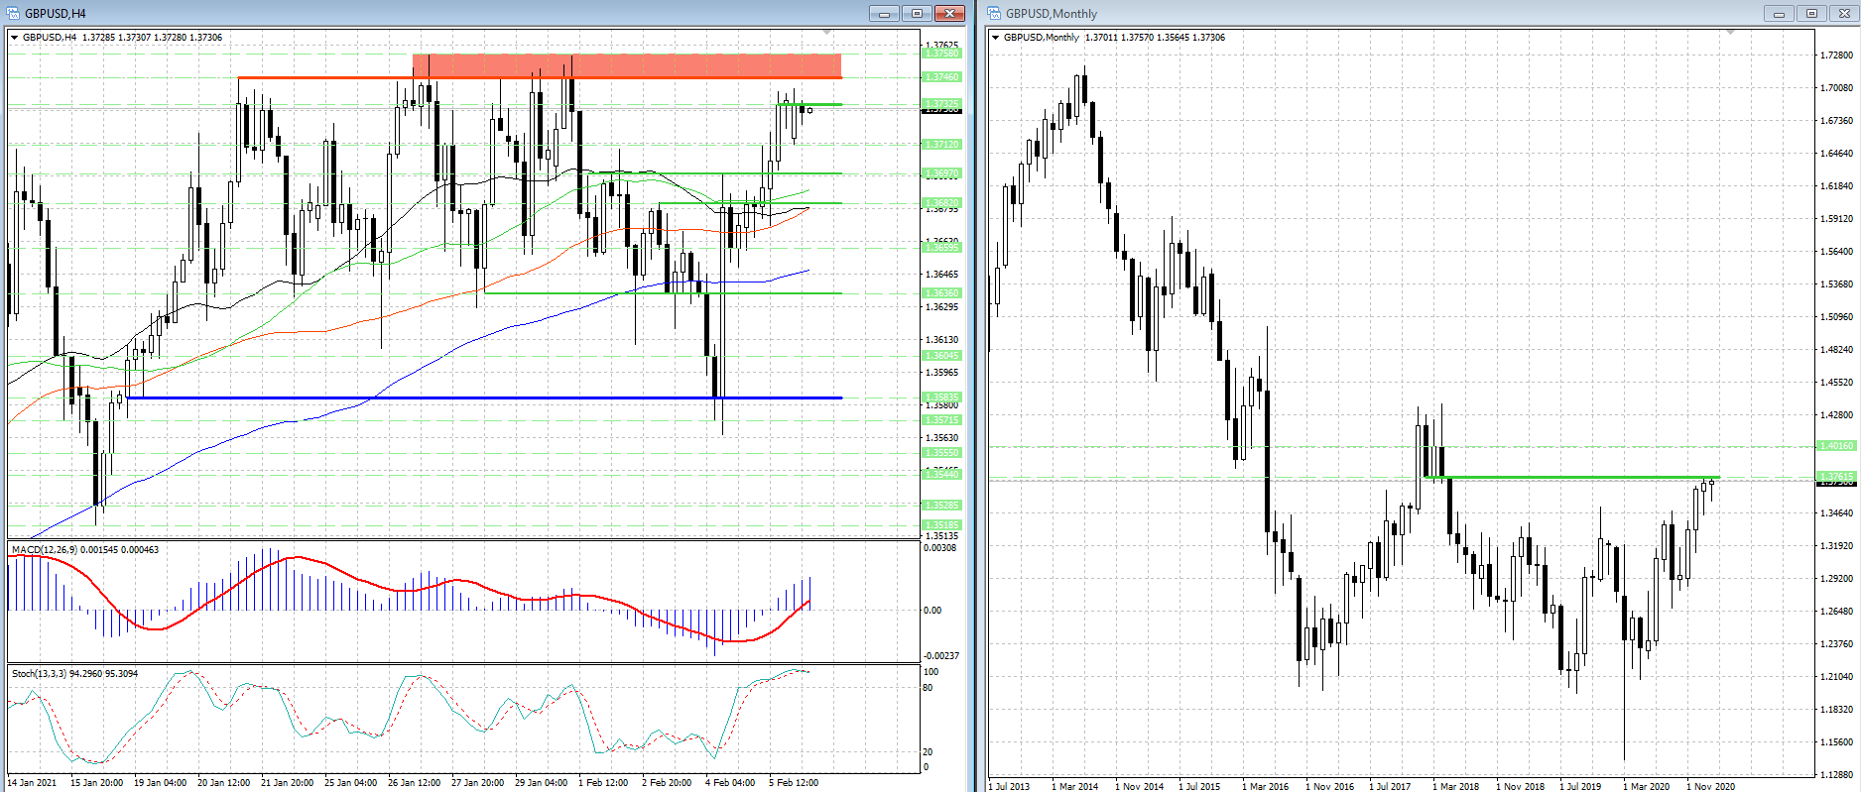Click the 1.37460 price level label
This screenshot has height=792, width=1861.
pos(941,77)
